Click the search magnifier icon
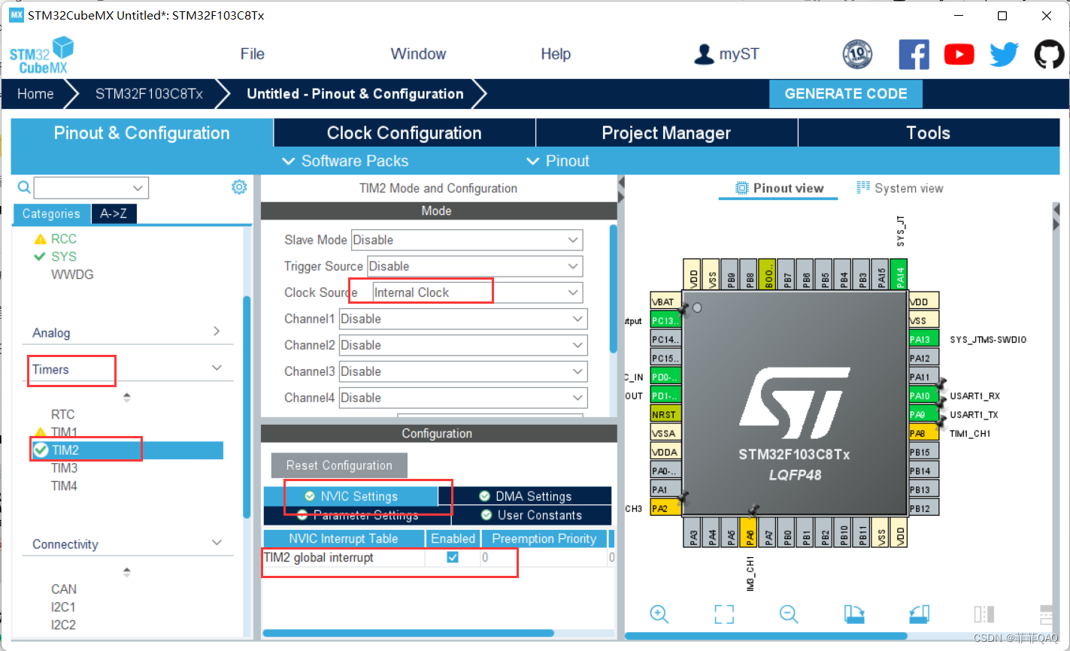The image size is (1070, 651). [24, 187]
